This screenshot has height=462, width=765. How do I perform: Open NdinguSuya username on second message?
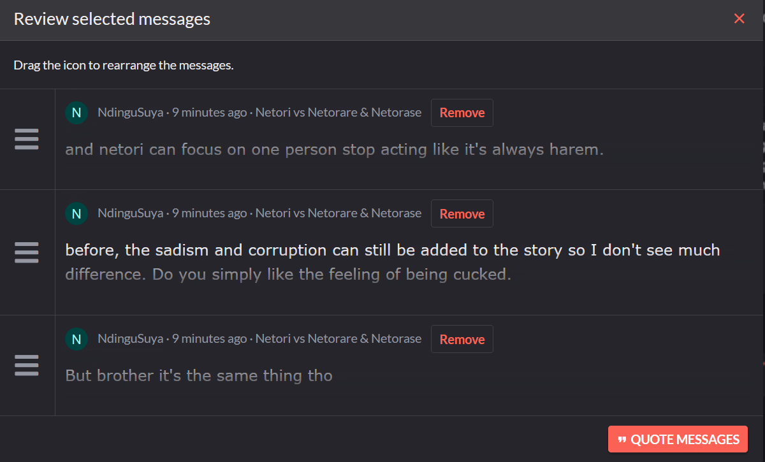click(130, 213)
